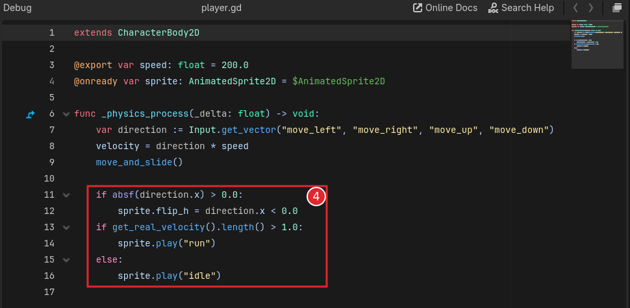This screenshot has height=308, width=630.
Task: Click the "run" string on line 14
Action: point(197,243)
